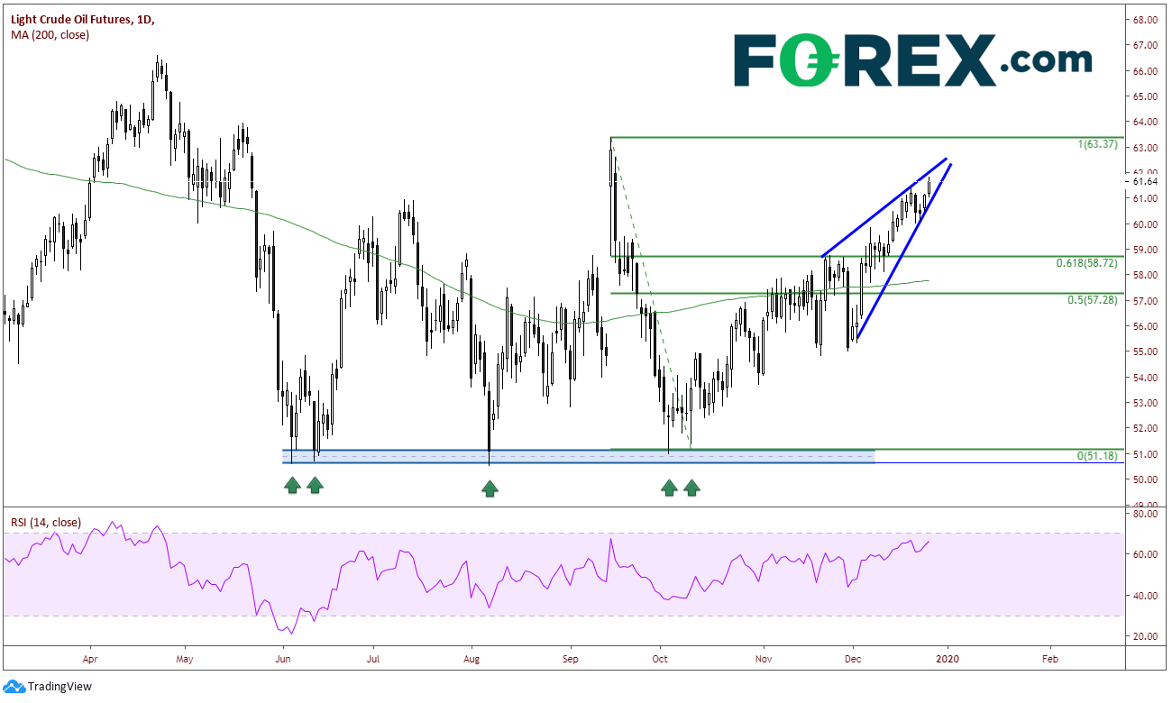Click the Dec label on time axis
This screenshot has width=1172, height=703.
pos(852,659)
